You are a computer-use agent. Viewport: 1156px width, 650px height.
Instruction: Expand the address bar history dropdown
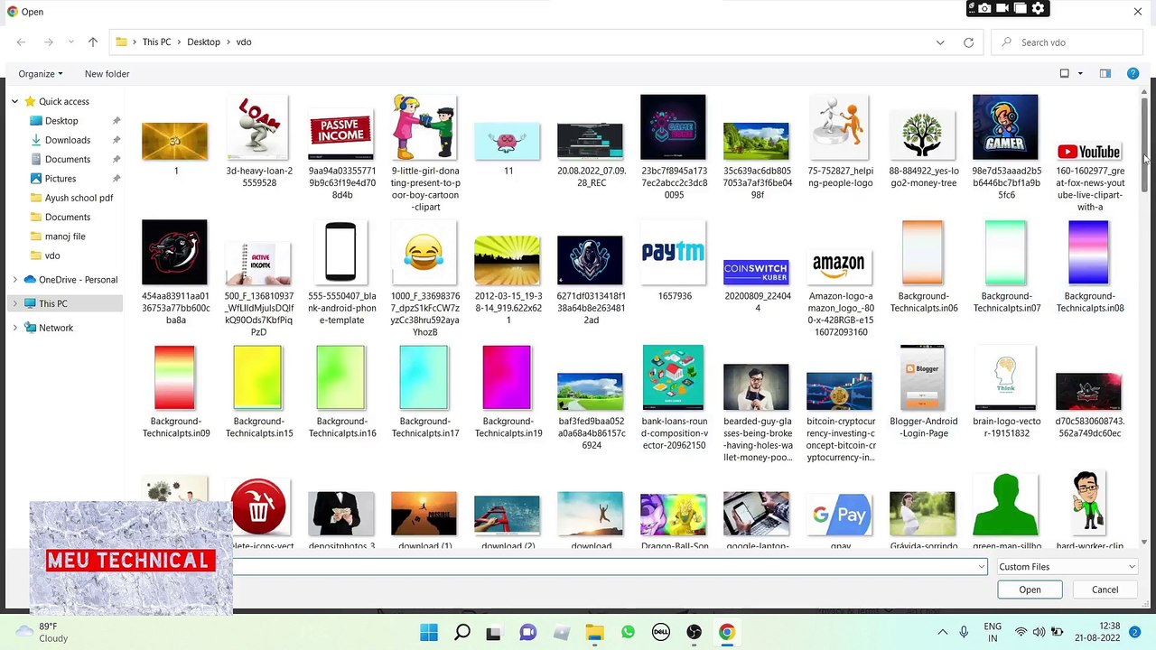point(940,42)
